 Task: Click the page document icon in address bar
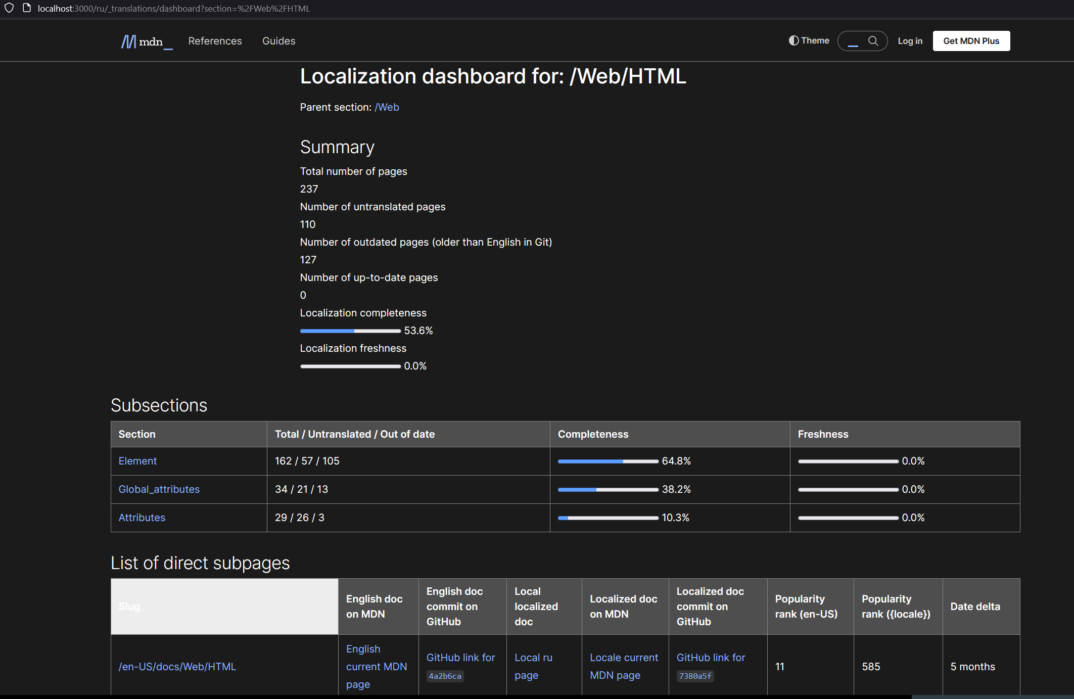tap(27, 8)
